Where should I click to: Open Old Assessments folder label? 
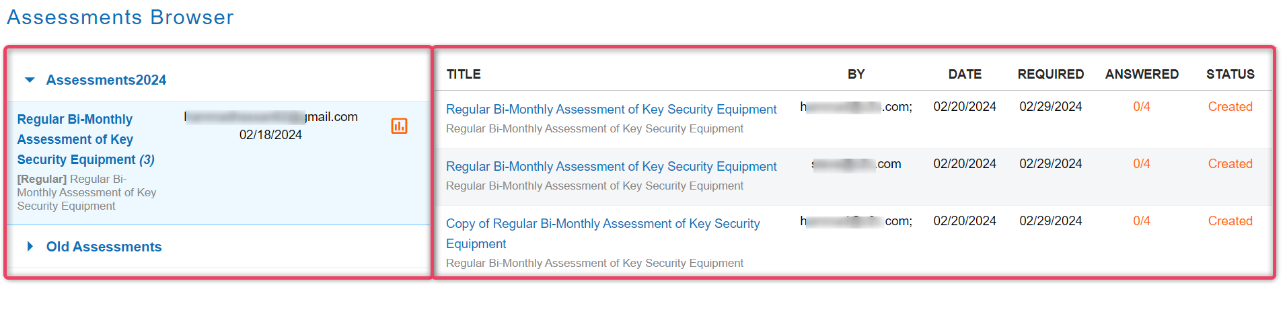[x=104, y=247]
